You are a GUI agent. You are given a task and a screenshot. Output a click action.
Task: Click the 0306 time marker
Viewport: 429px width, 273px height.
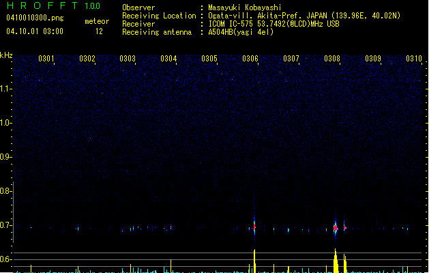pyautogui.click(x=250, y=58)
